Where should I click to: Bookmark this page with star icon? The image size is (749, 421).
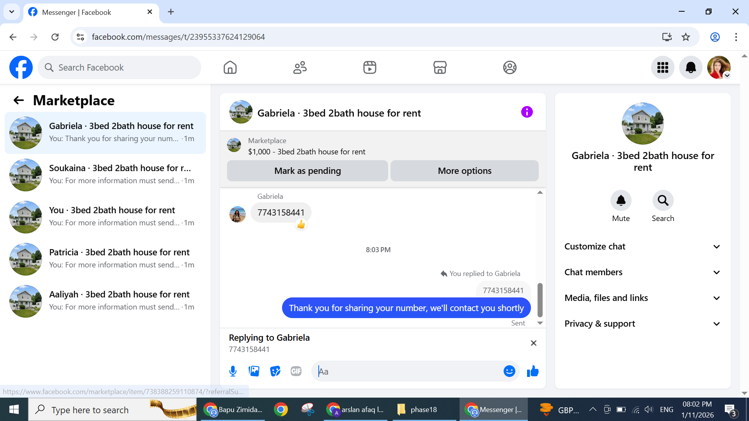point(686,37)
